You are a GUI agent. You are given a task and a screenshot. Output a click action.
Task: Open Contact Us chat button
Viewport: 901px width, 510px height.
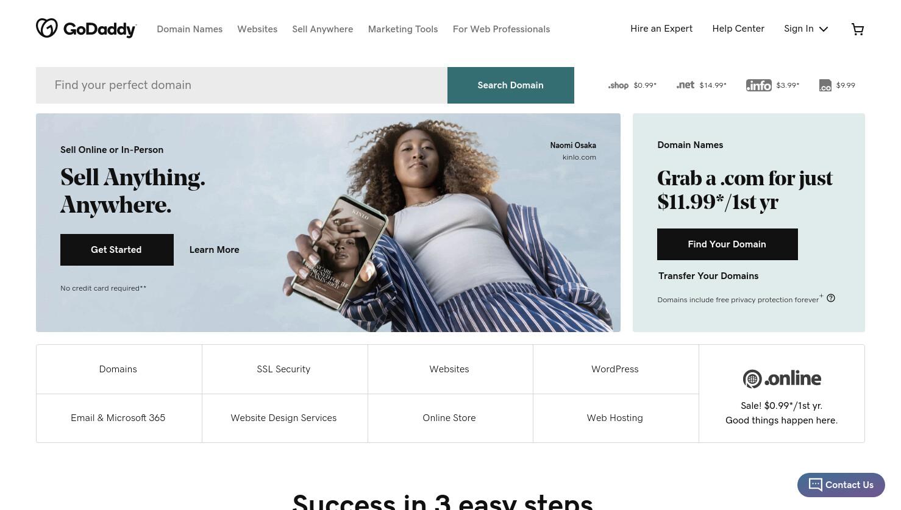(x=841, y=485)
